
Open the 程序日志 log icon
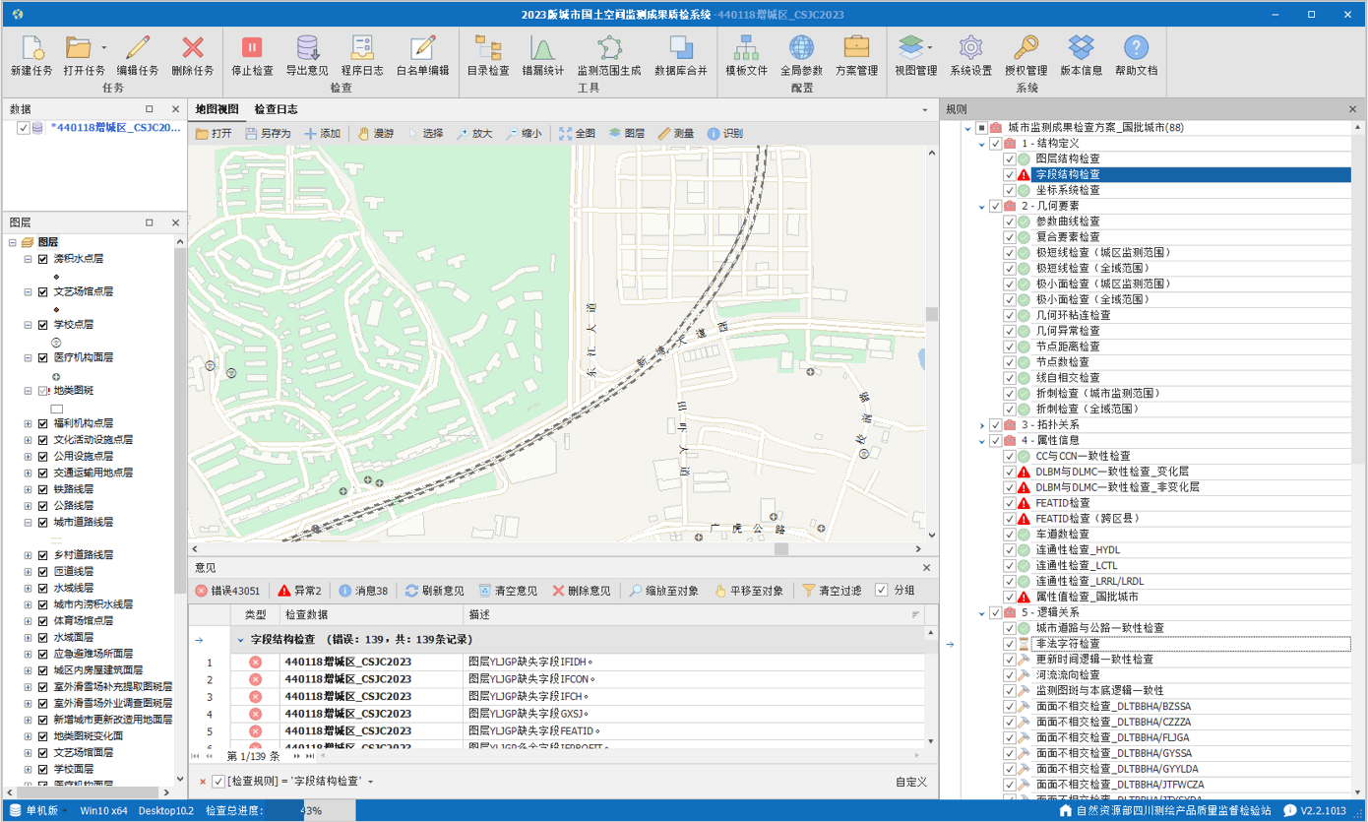coord(362,47)
